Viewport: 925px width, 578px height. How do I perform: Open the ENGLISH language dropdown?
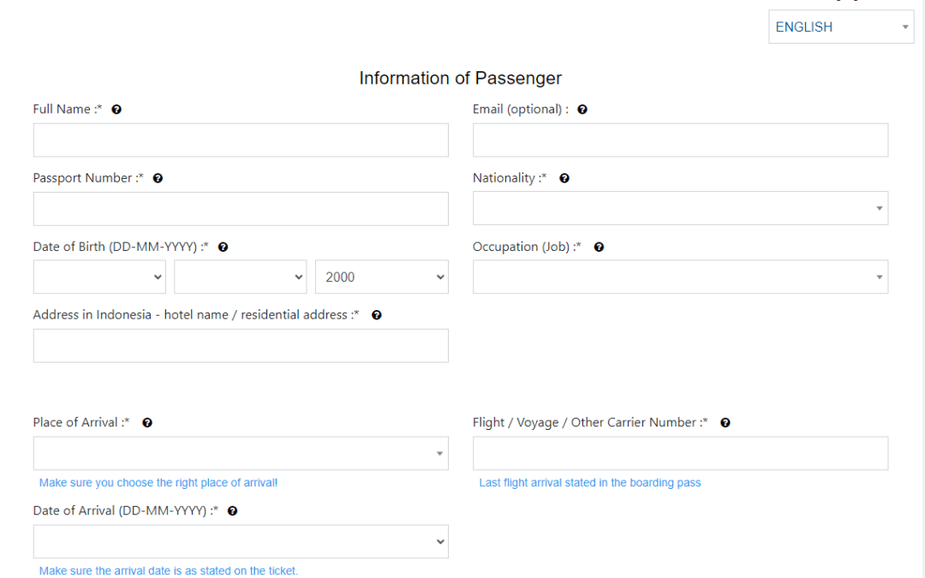(x=841, y=27)
